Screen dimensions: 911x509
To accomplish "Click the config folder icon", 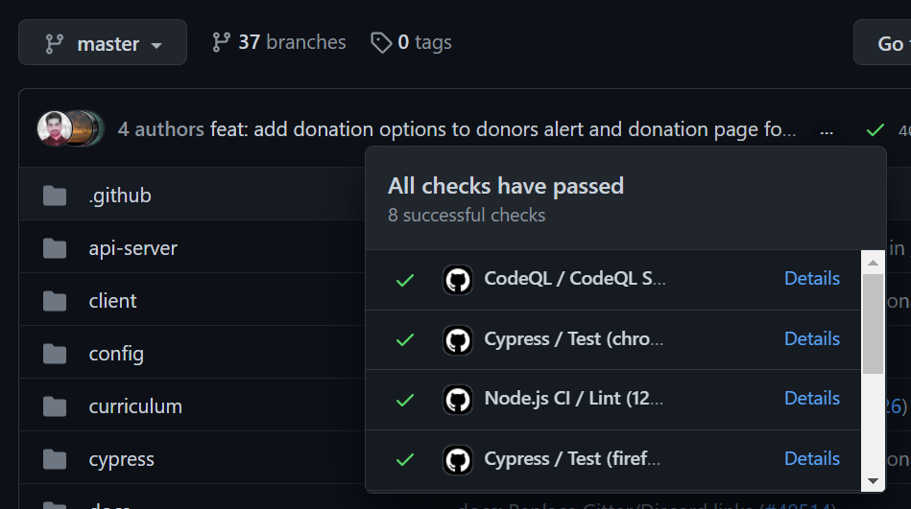I will pyautogui.click(x=55, y=354).
